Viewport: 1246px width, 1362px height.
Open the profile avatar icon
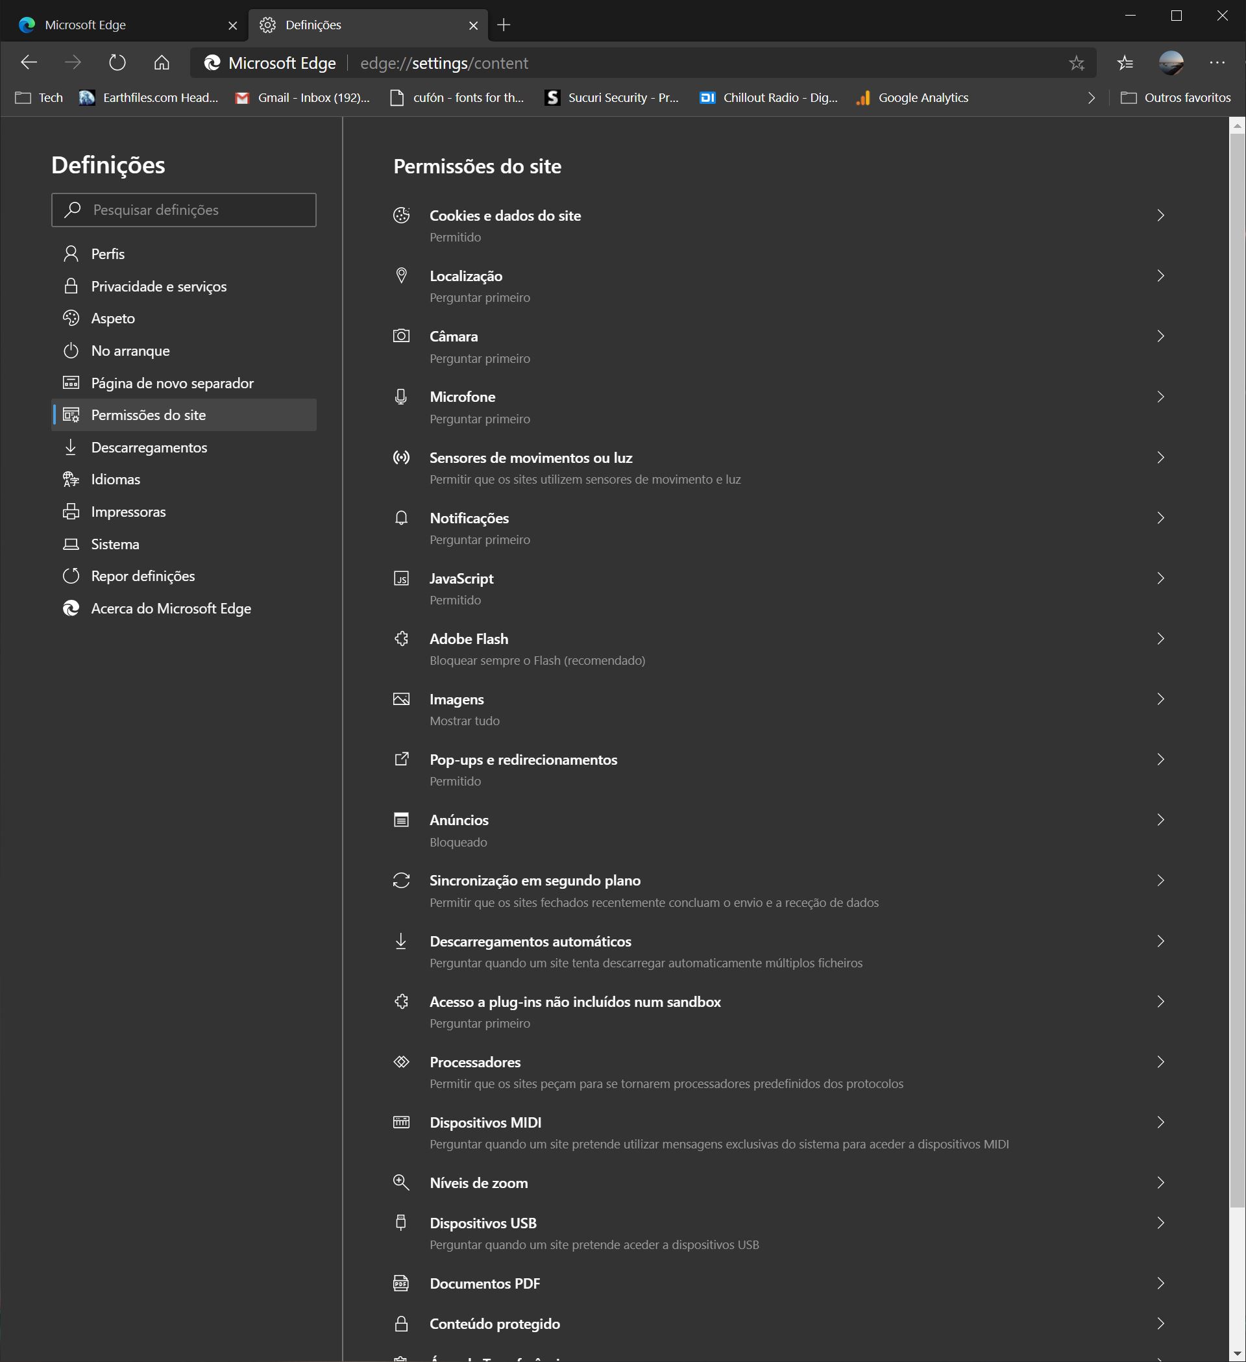pos(1170,63)
